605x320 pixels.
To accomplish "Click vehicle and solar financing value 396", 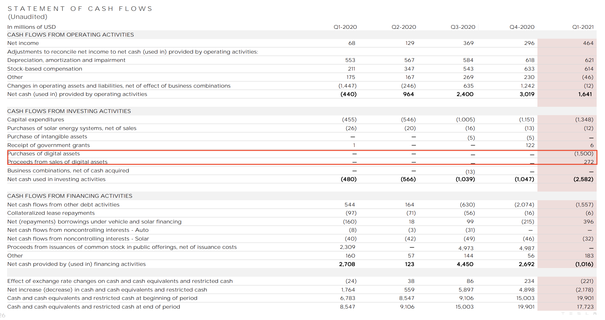I will (x=589, y=222).
